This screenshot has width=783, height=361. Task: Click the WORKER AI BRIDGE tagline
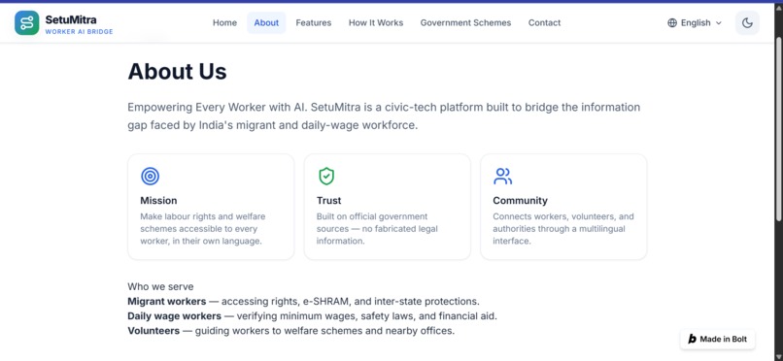[x=79, y=31]
